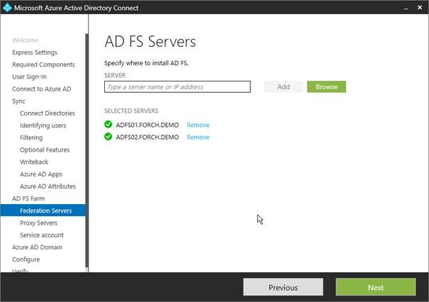Click the ADFS02.FORCH.DEMO server name
This screenshot has height=302, width=429.
147,137
